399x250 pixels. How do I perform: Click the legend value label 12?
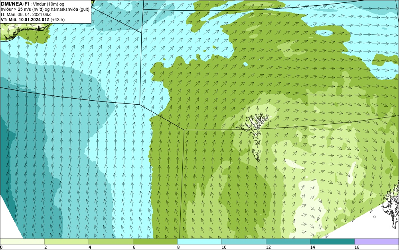pyautogui.click(x=268, y=248)
